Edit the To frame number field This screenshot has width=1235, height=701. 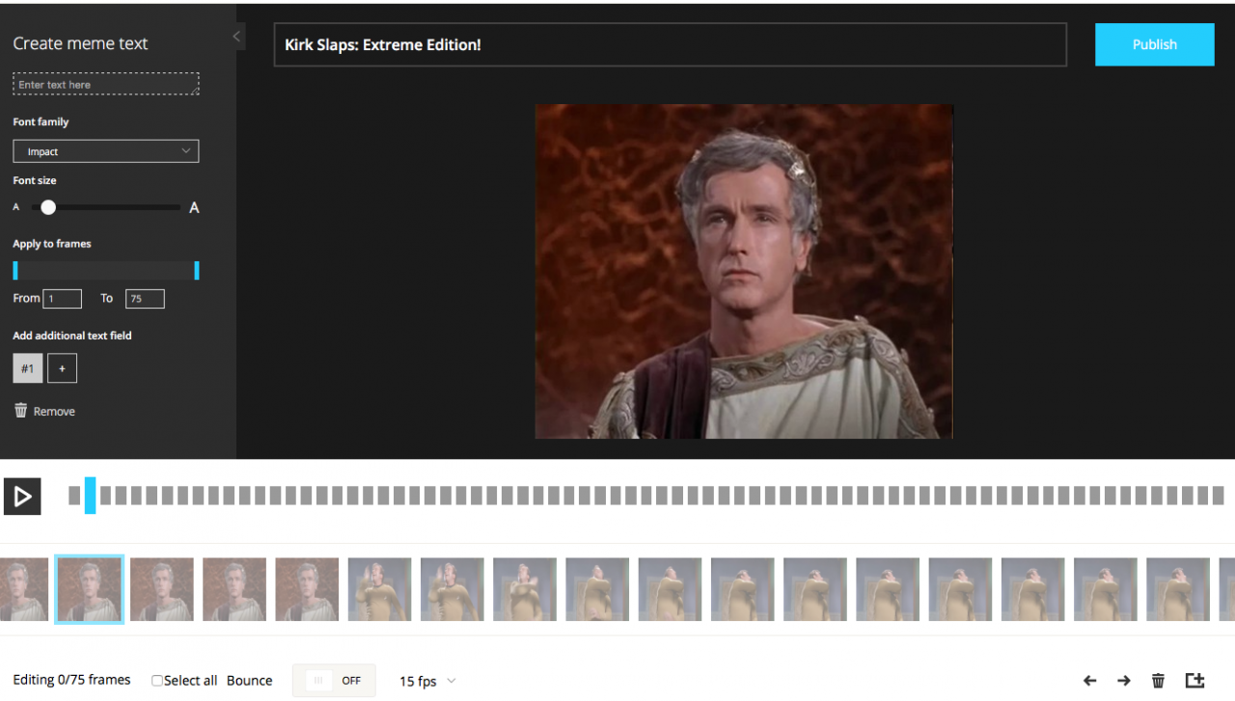coord(145,299)
